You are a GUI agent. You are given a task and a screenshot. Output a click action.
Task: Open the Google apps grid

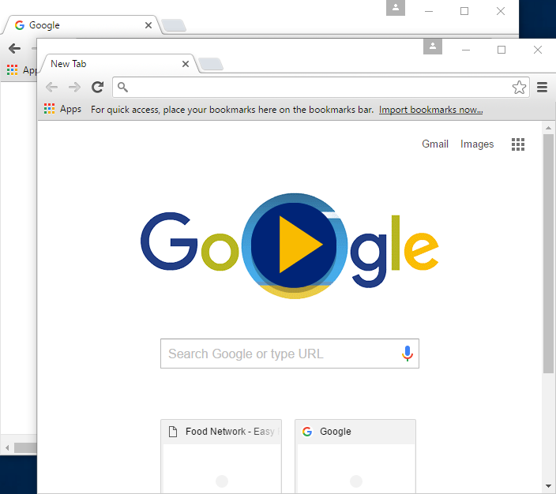pyautogui.click(x=518, y=144)
